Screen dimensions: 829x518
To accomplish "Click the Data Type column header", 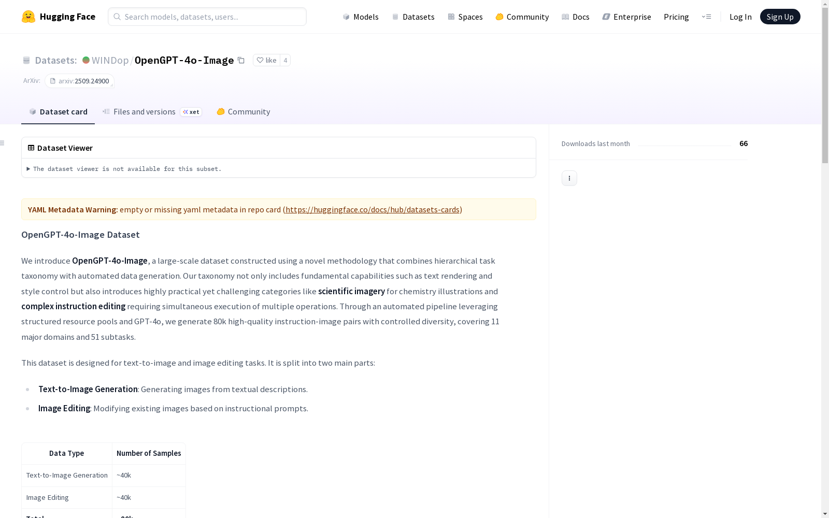I will (67, 453).
